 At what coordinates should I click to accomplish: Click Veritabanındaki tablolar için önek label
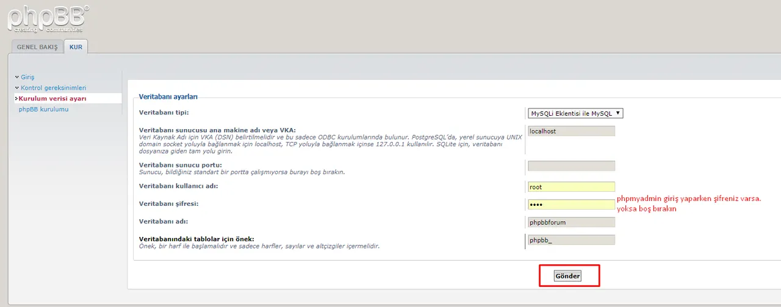coord(196,239)
